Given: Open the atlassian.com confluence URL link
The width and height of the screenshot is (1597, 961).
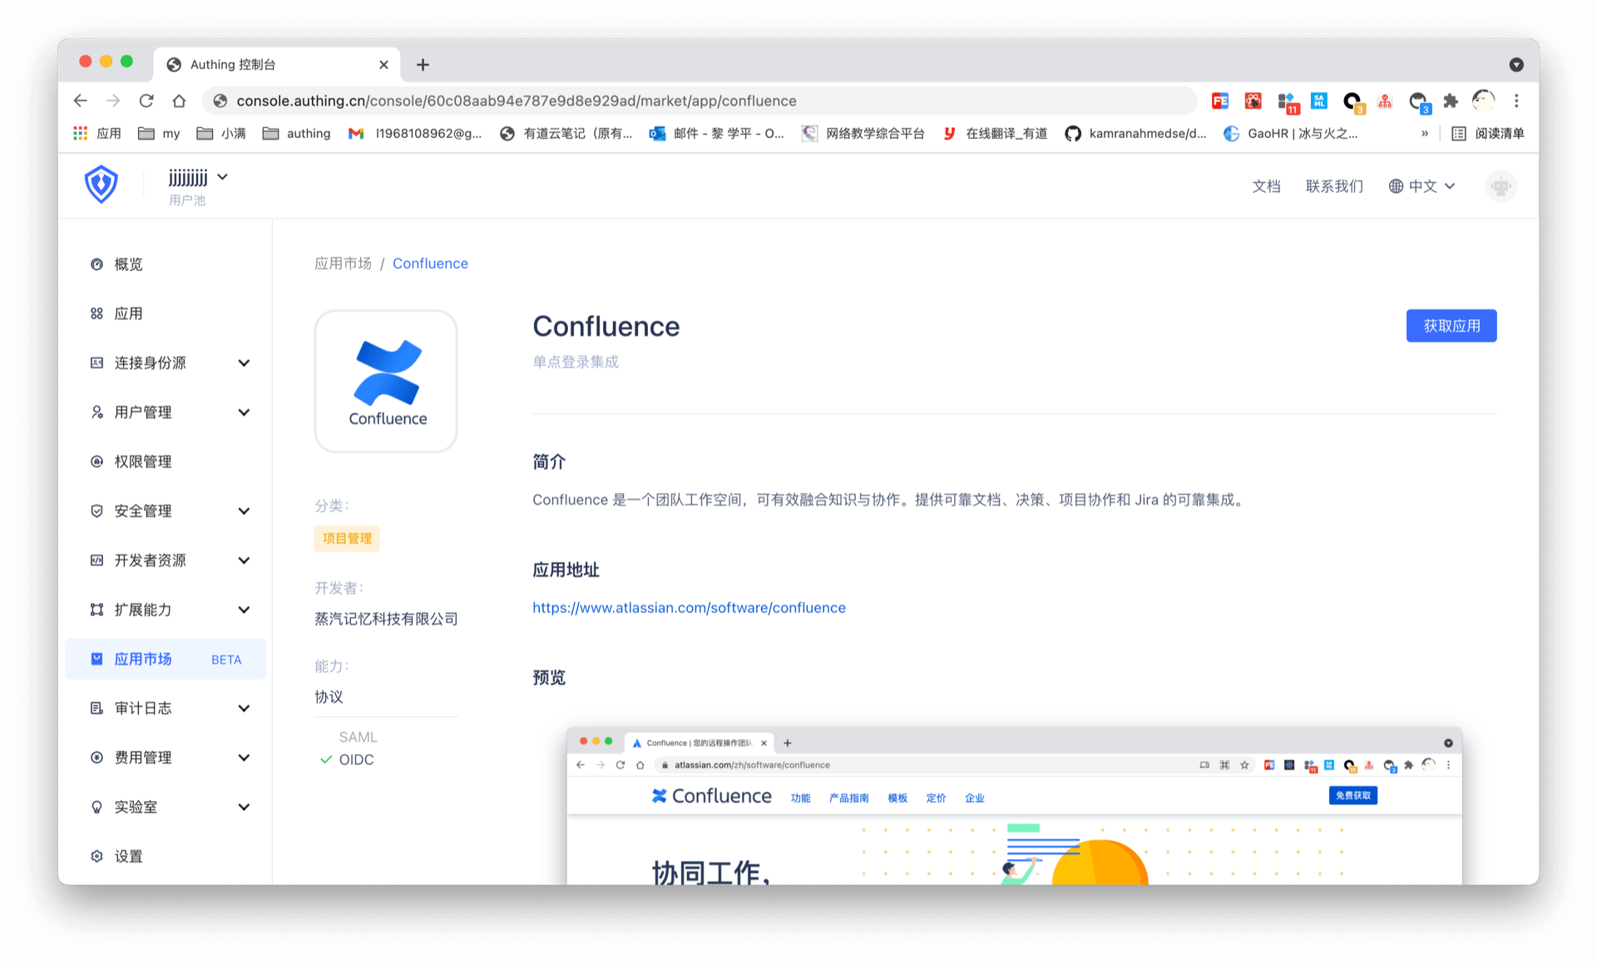Looking at the screenshot, I should 689,608.
